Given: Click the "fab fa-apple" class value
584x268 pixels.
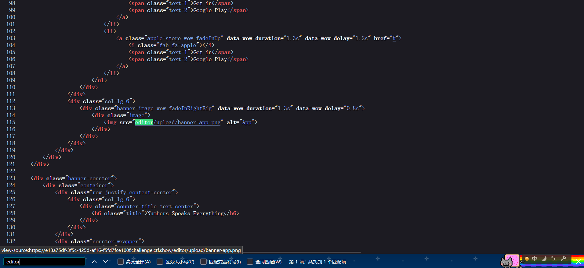Looking at the screenshot, I should pos(178,45).
